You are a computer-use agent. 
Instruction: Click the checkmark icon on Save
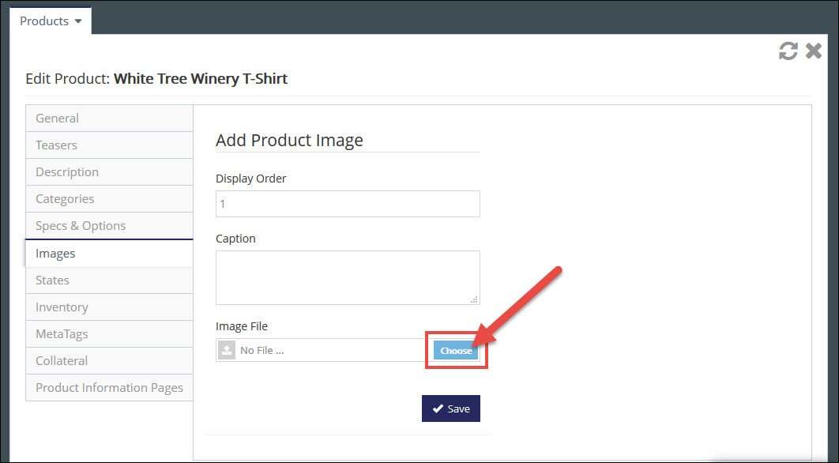pyautogui.click(x=438, y=408)
